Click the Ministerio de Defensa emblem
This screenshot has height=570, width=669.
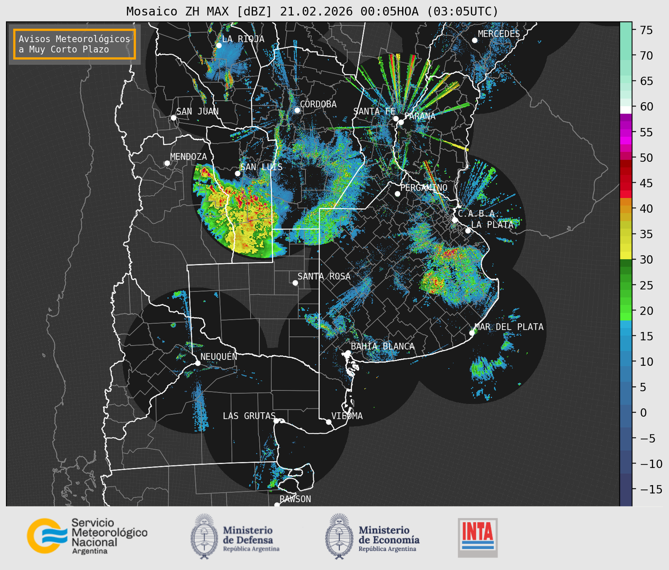204,536
